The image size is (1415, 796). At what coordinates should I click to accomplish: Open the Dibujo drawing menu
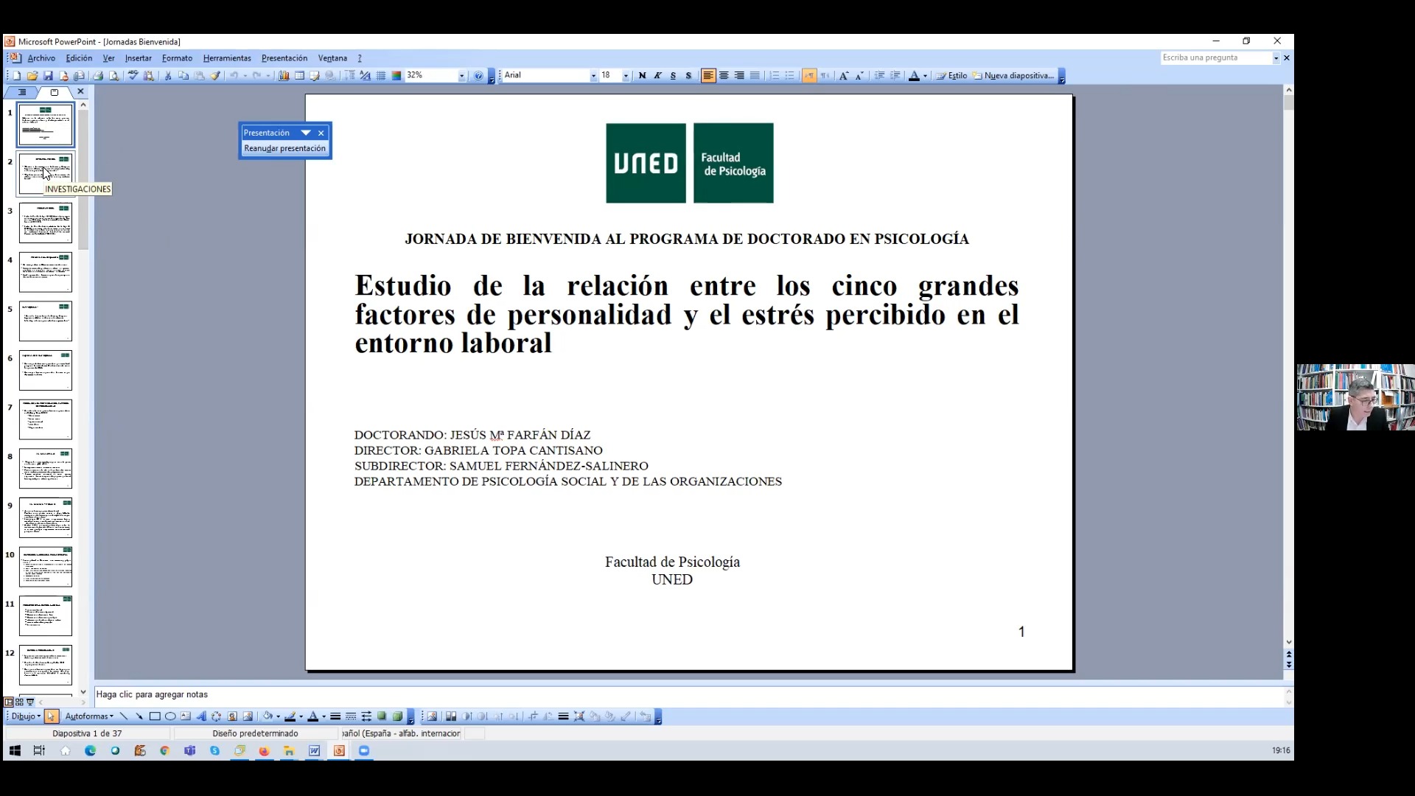click(x=26, y=716)
